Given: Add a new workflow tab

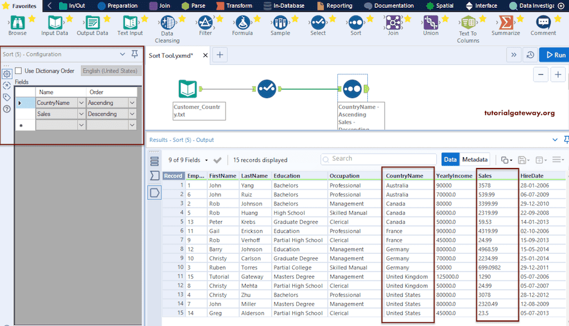Looking at the screenshot, I should (x=220, y=55).
